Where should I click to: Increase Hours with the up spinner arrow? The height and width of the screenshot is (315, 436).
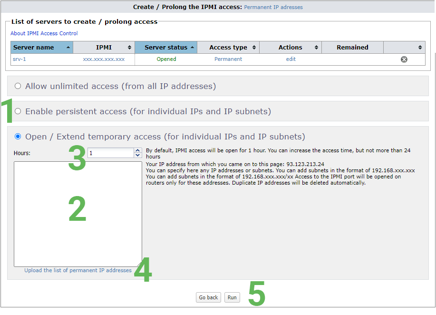[137, 150]
